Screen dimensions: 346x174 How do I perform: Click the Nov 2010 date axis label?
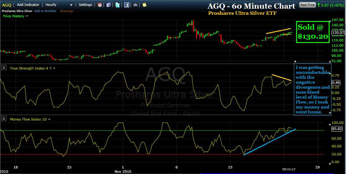pyautogui.click(x=123, y=171)
